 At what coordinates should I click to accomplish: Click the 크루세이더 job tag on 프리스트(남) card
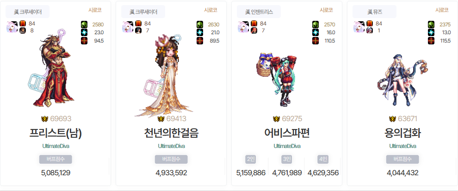pos(27,12)
